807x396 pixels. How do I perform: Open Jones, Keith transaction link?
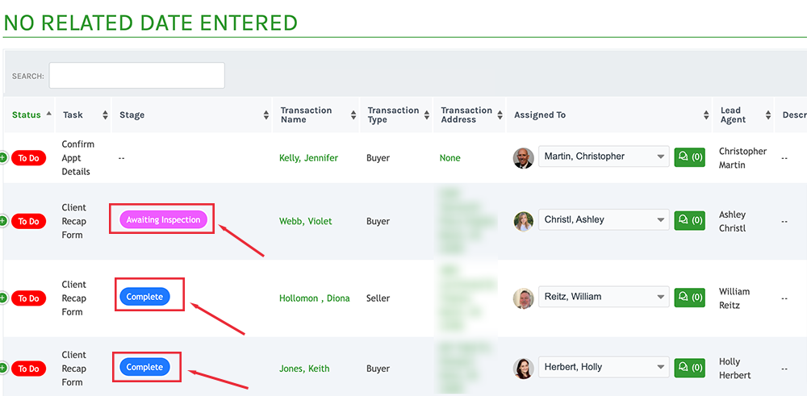pyautogui.click(x=304, y=369)
